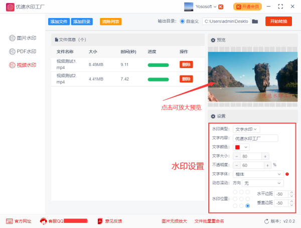Open the 图片无损放大 link
301x228 pixels.
point(174,221)
